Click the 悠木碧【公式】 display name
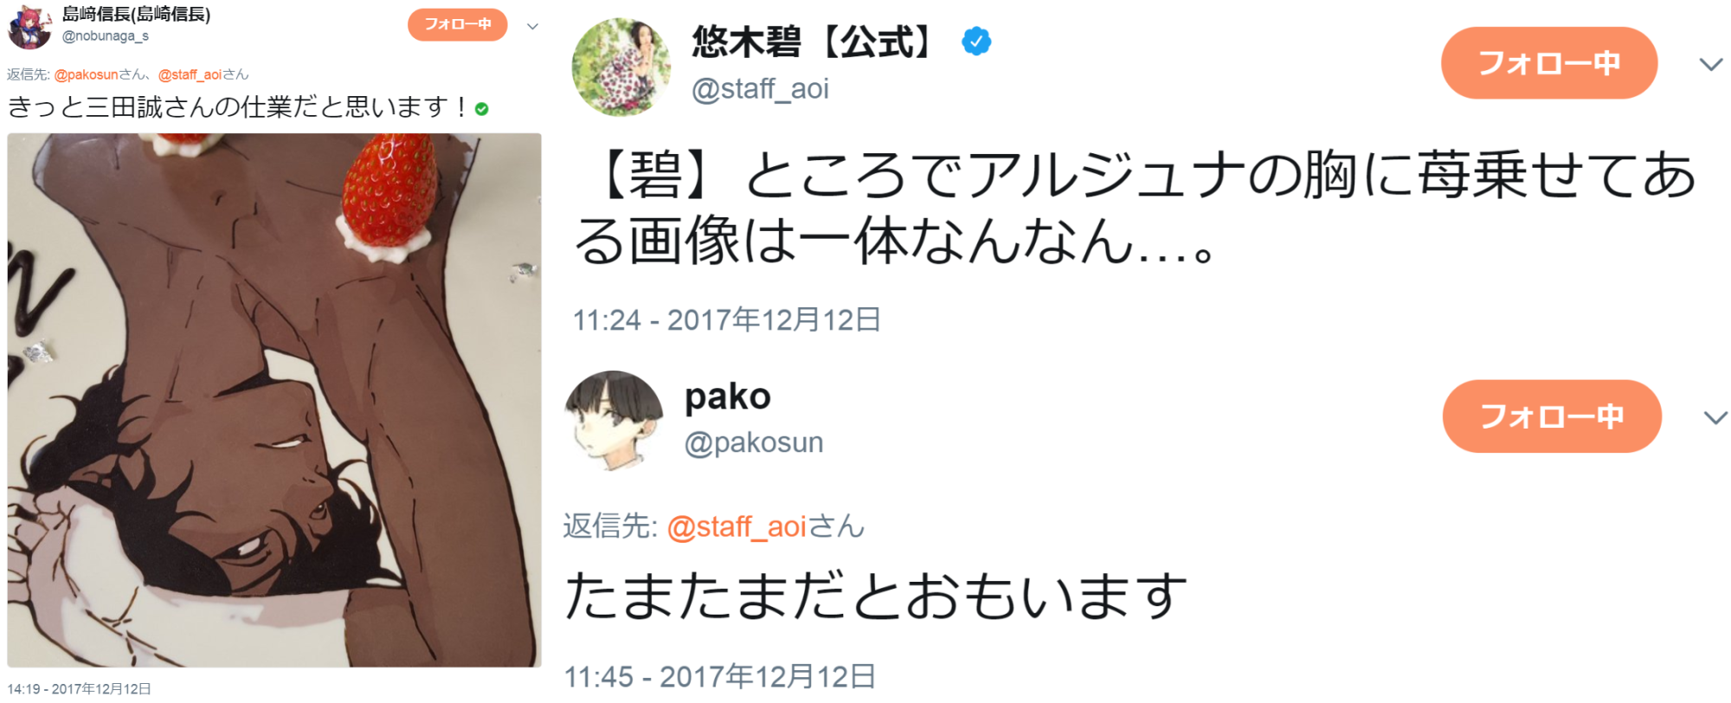This screenshot has width=1731, height=703. pyautogui.click(x=812, y=42)
